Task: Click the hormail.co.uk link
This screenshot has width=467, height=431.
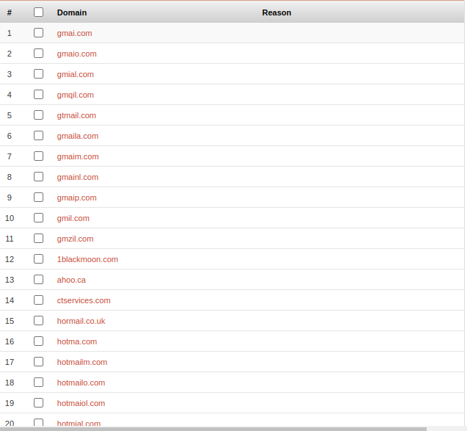Action: click(x=81, y=321)
